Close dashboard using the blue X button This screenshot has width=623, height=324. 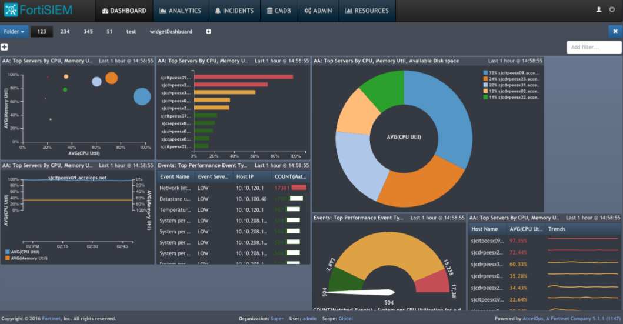coord(615,32)
